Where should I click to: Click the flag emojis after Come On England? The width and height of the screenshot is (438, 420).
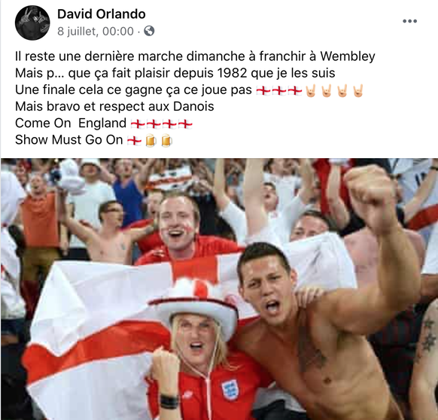pos(162,123)
